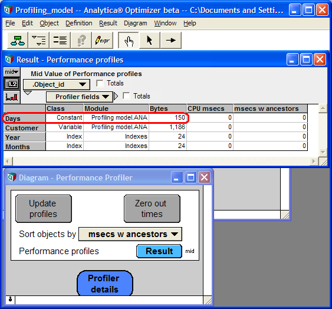The width and height of the screenshot is (332, 309).
Task: Select the draw arrow tool
Action: point(171,40)
